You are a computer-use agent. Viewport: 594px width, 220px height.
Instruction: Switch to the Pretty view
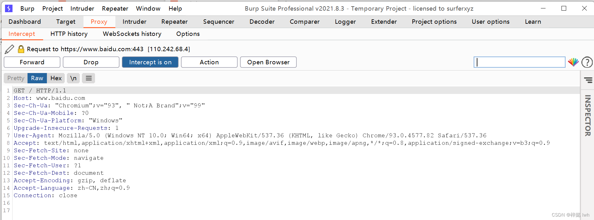(16, 78)
